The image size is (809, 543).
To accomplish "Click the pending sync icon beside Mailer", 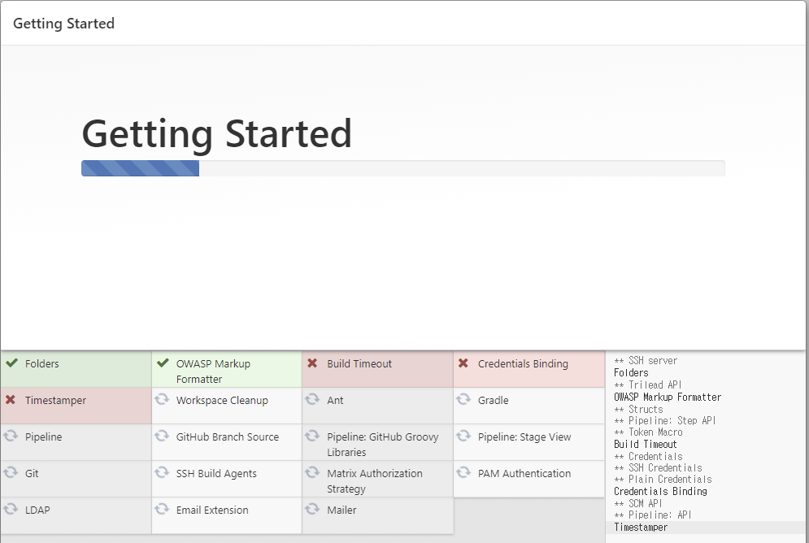I will (x=312, y=509).
